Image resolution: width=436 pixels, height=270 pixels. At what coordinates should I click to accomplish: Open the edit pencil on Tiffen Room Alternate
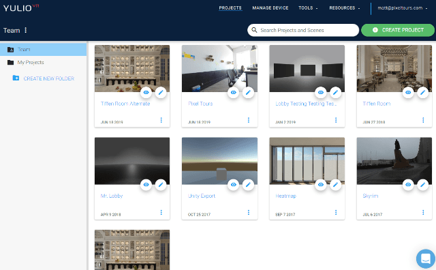[161, 93]
